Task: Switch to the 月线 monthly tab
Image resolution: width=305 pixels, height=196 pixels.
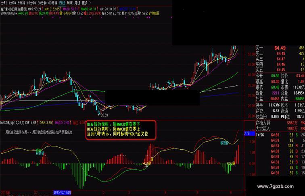Action: (77, 3)
